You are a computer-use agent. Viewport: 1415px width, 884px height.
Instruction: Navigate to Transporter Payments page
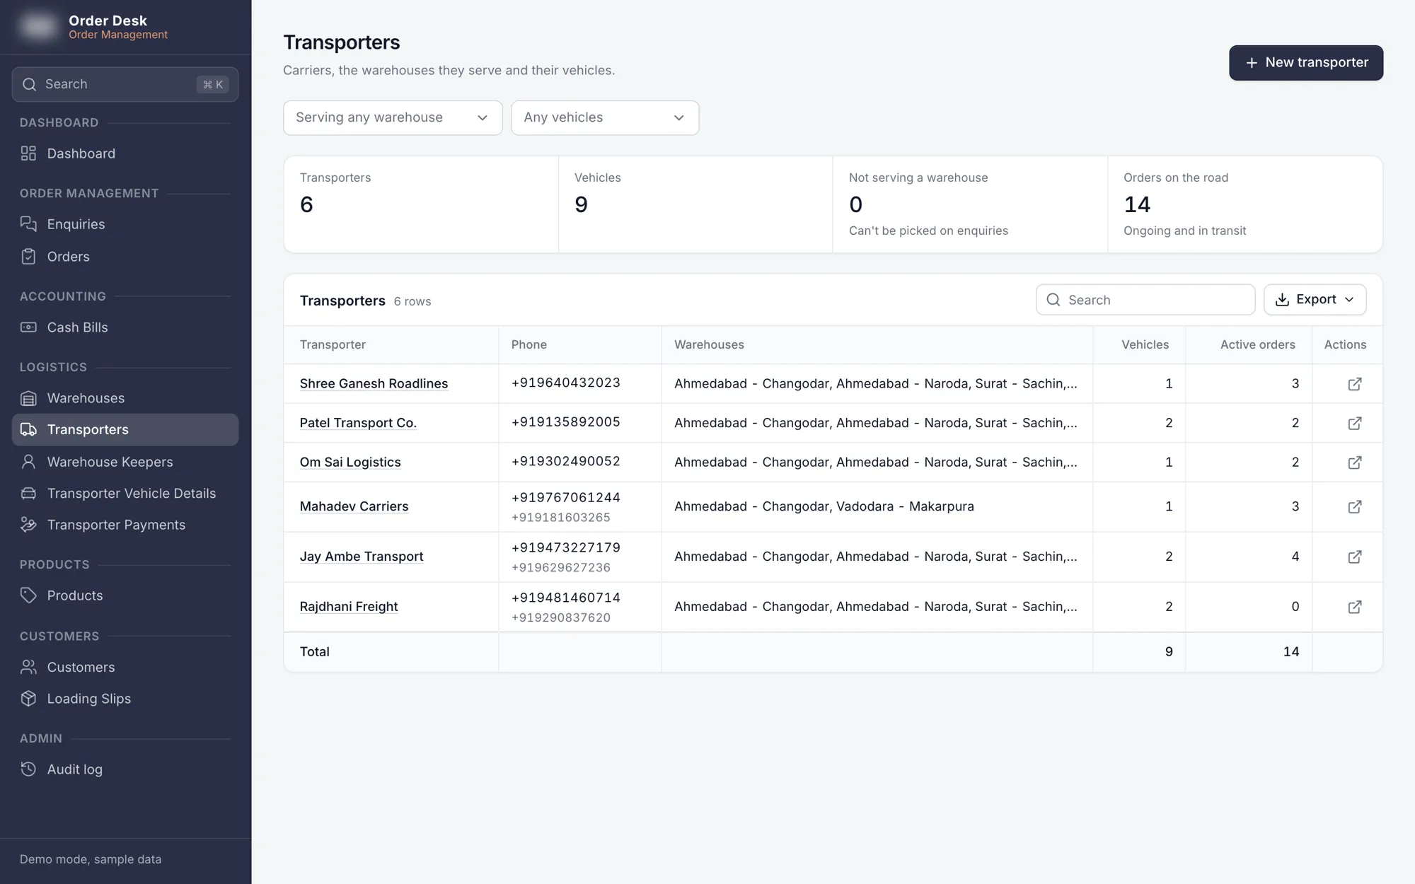(x=125, y=525)
